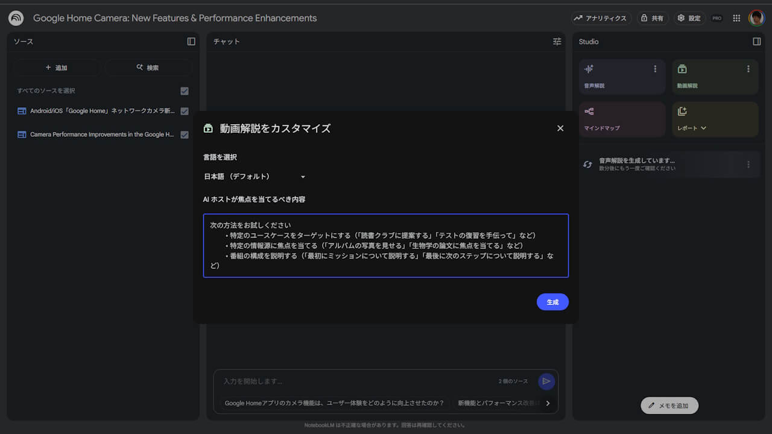Select suggested question about Google Homeアプリのカメラ機能
The width and height of the screenshot is (772, 434).
[x=335, y=403]
